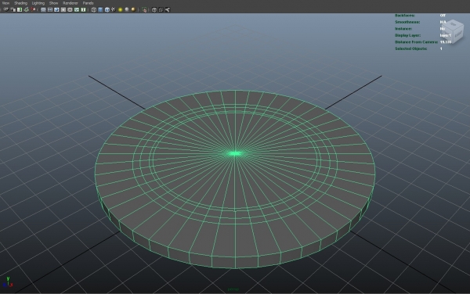Open the Renderer menu
This screenshot has height=294, width=470.
coord(70,3)
